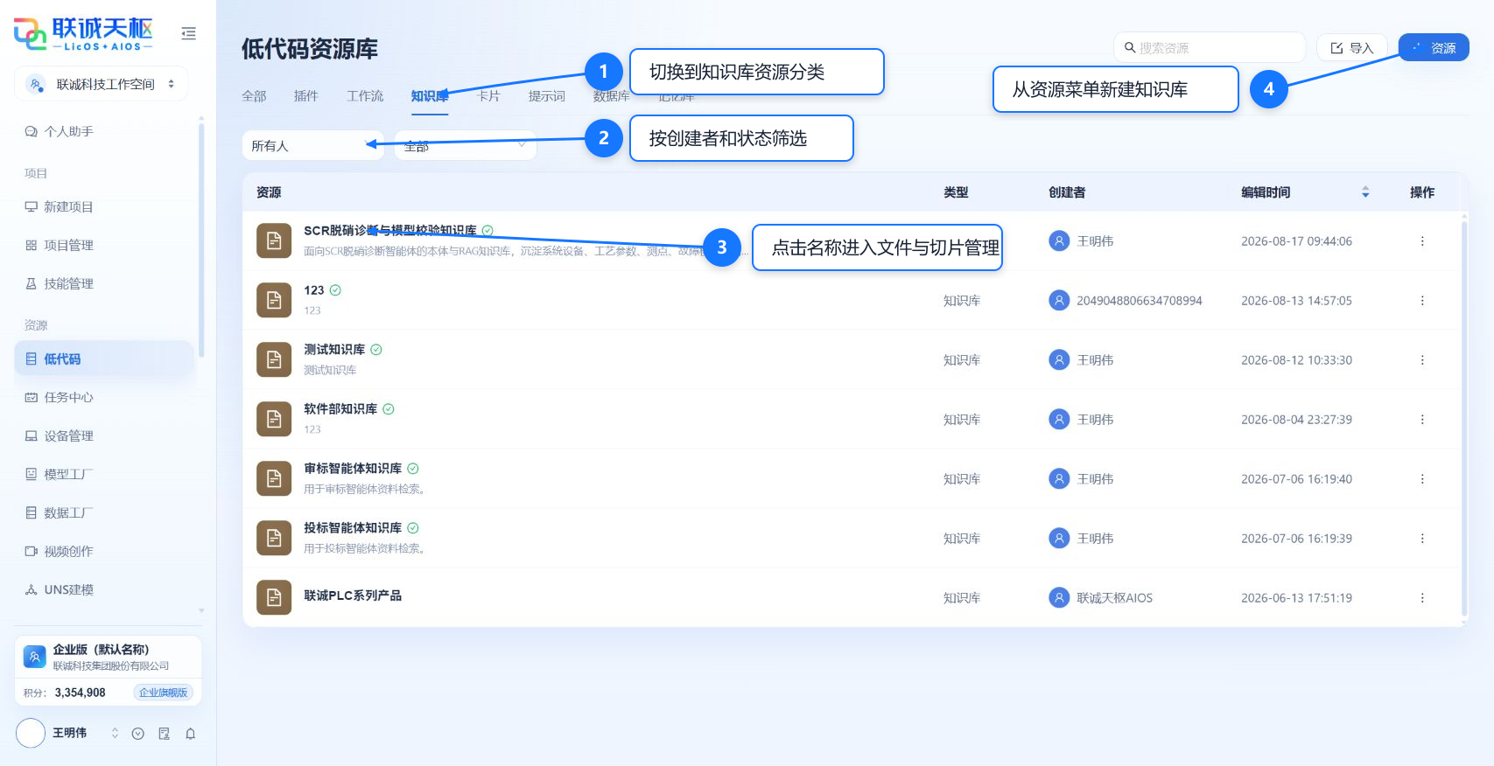1494x766 pixels.
Task: Toggle sort order on 编辑时间 column
Action: pyautogui.click(x=1365, y=192)
